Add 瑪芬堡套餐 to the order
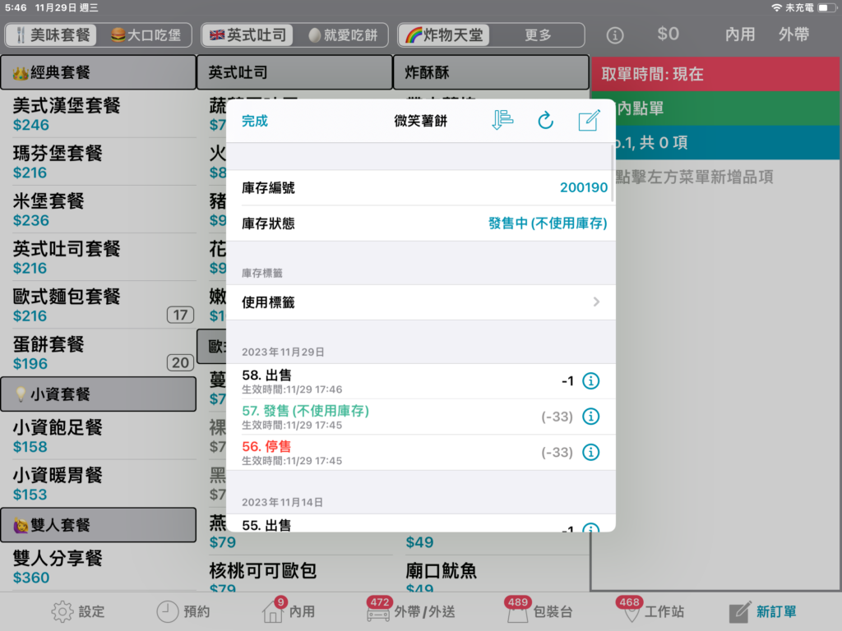 point(99,162)
